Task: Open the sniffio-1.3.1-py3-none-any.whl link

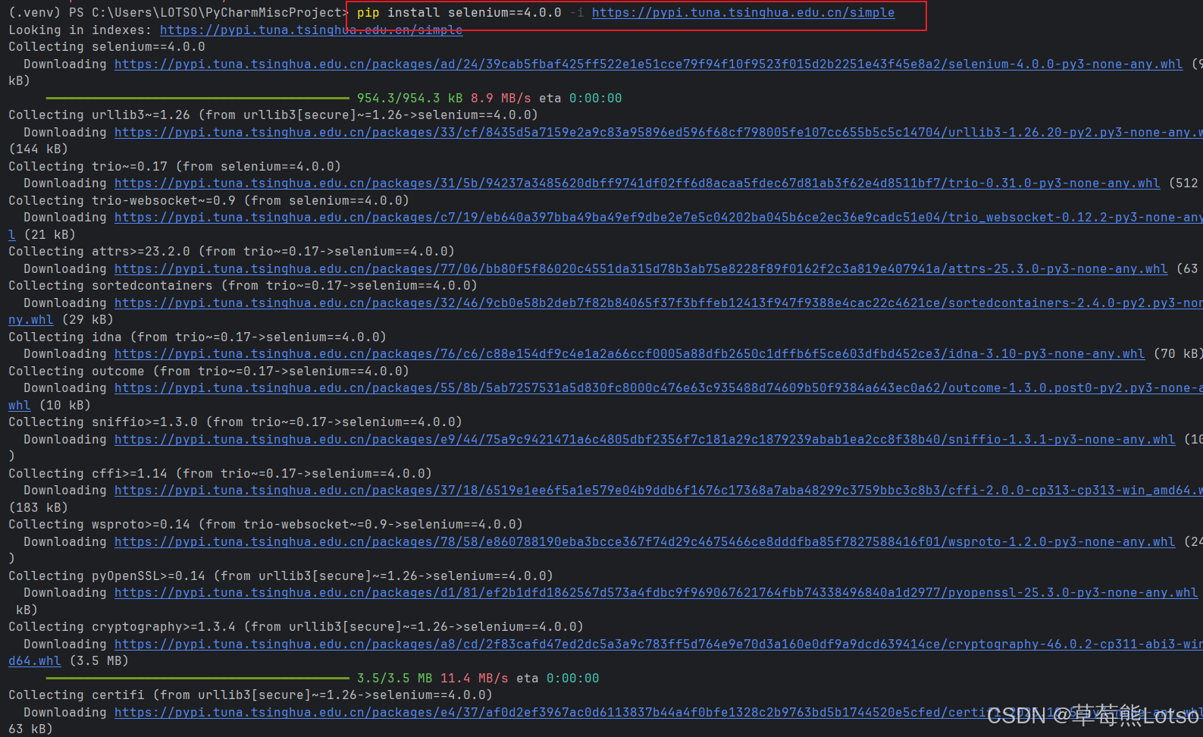Action: coord(644,440)
